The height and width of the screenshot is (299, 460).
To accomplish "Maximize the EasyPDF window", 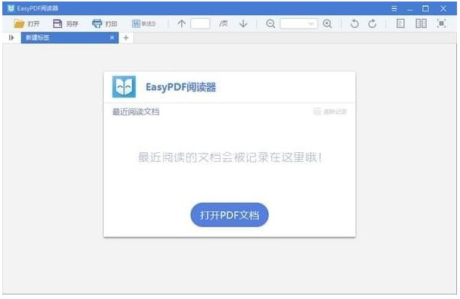I will [x=425, y=8].
